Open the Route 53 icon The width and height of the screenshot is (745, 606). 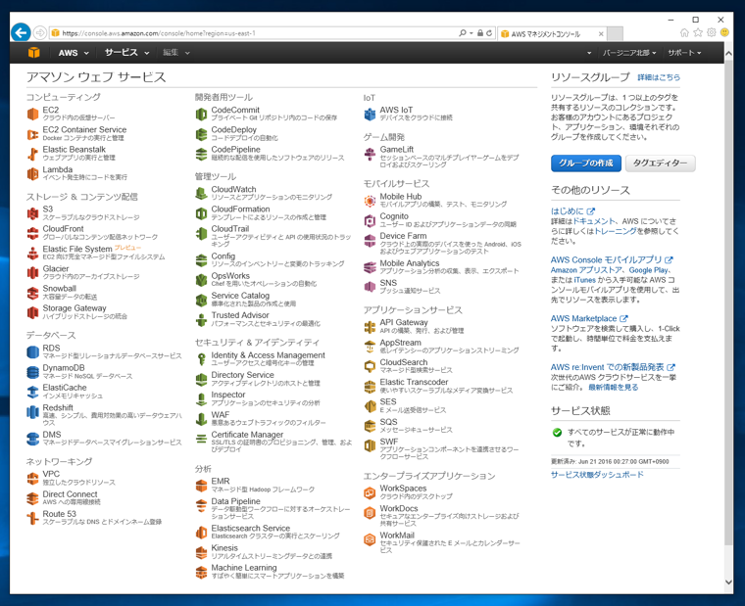tap(32, 518)
